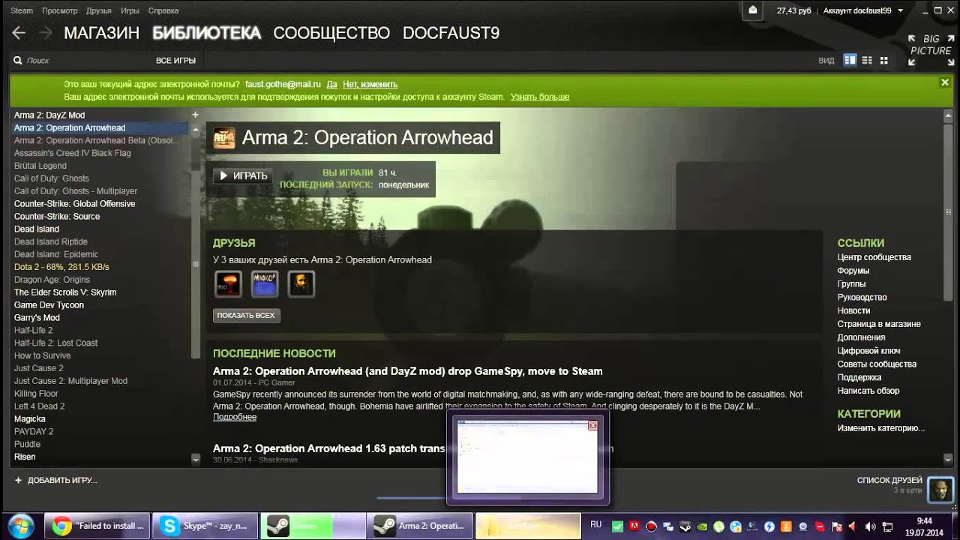The image size is (960, 540).
Task: Click the ПОКАЗАТЬ ВСЕХ button
Action: 246,316
